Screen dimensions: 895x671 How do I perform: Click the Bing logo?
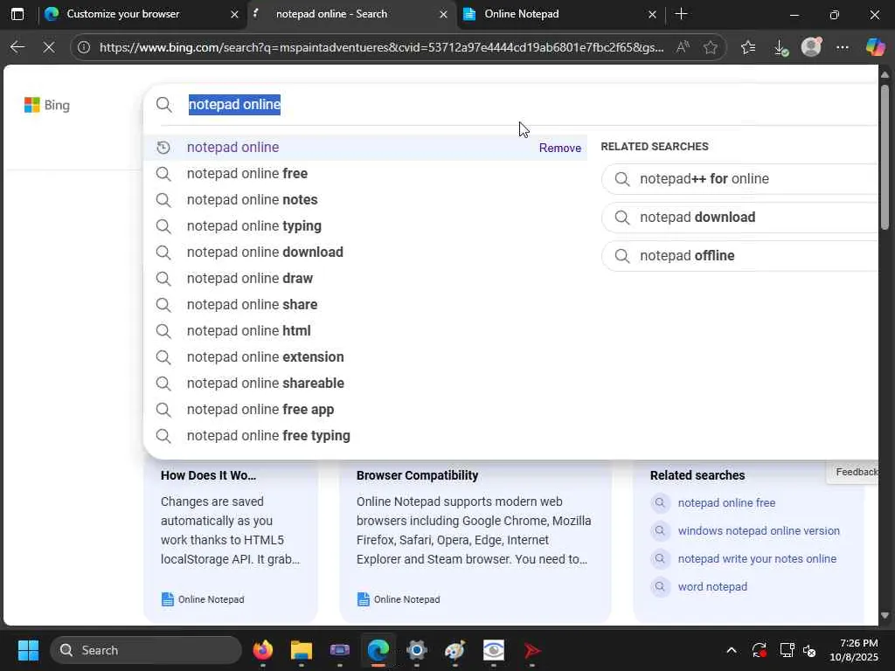(x=47, y=105)
